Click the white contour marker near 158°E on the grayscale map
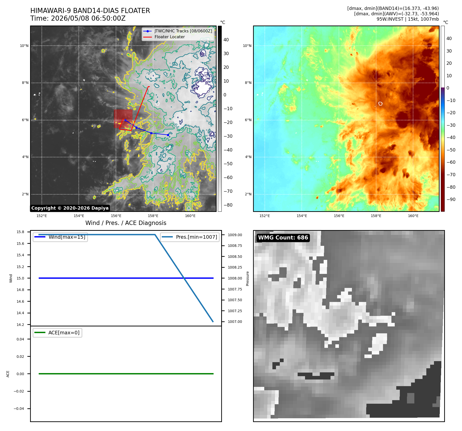Viewport: 462px width, 431px height. click(157, 104)
